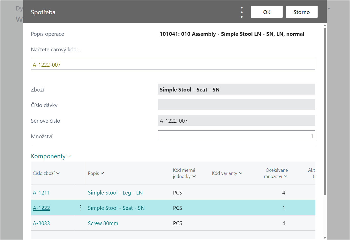Click the Množství quantity input field
This screenshot has height=240, width=350.
(236, 136)
